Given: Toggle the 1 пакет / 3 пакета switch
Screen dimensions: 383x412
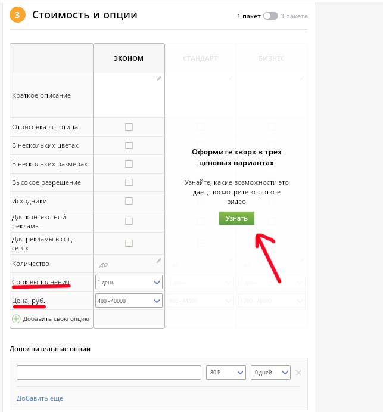Looking at the screenshot, I should (270, 16).
